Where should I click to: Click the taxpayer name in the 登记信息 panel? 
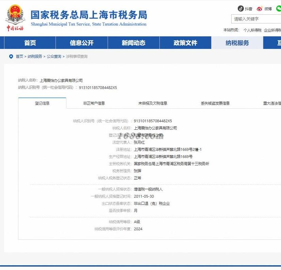(x=155, y=128)
